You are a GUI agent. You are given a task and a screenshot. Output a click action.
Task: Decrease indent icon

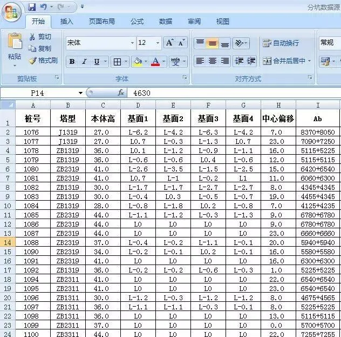239,61
